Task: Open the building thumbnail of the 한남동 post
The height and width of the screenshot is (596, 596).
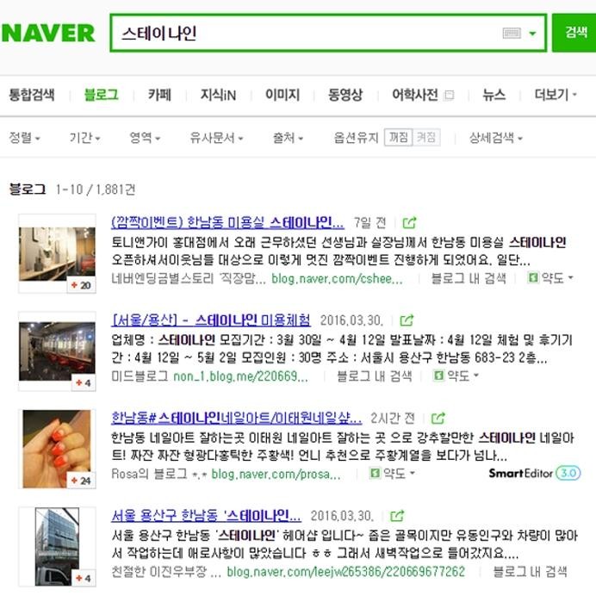Action: (x=57, y=547)
